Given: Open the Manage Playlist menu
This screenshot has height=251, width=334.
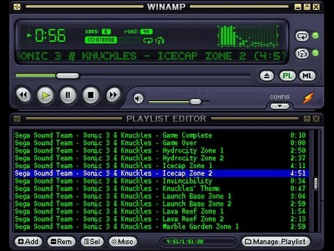Looking at the screenshot, I should (x=276, y=242).
